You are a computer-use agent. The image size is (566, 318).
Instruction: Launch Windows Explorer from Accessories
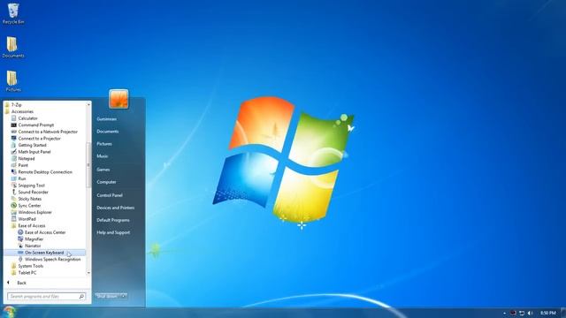tap(32, 212)
